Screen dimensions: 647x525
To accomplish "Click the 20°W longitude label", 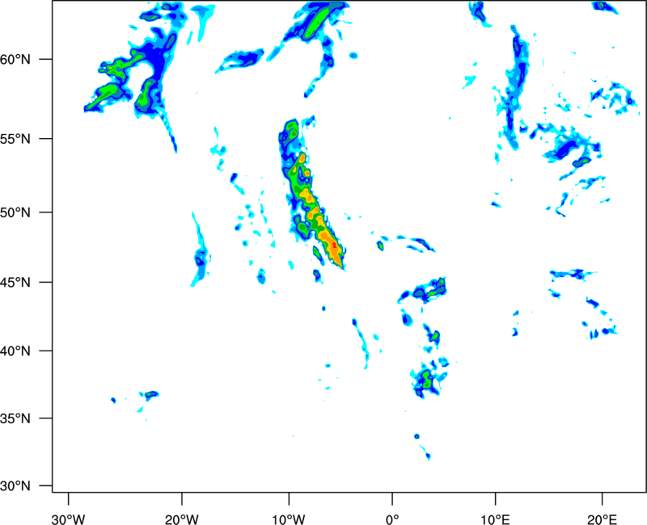I will 182,519.
